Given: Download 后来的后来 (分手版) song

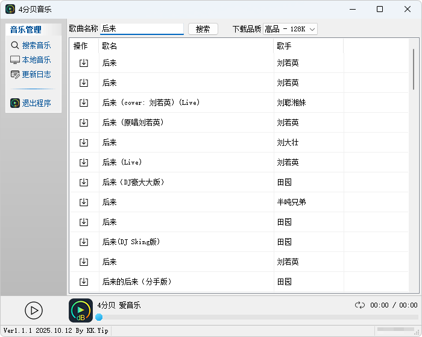Looking at the screenshot, I should coord(84,282).
